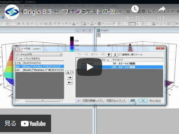The height and width of the screenshot is (134, 179).
Task: Click the Watch Later clock icon
Action: (135, 9)
